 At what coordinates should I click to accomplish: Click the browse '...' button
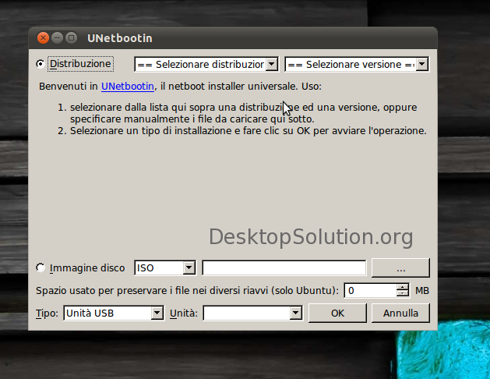[x=400, y=268]
